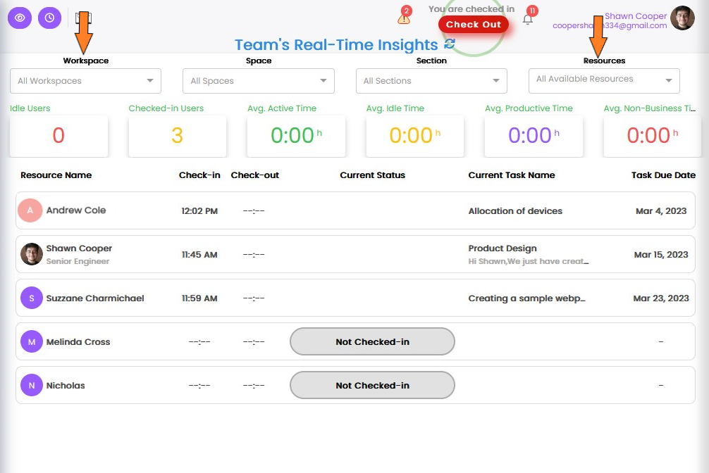
Task: Click the purple eye monitoring icon
Action: (20, 18)
